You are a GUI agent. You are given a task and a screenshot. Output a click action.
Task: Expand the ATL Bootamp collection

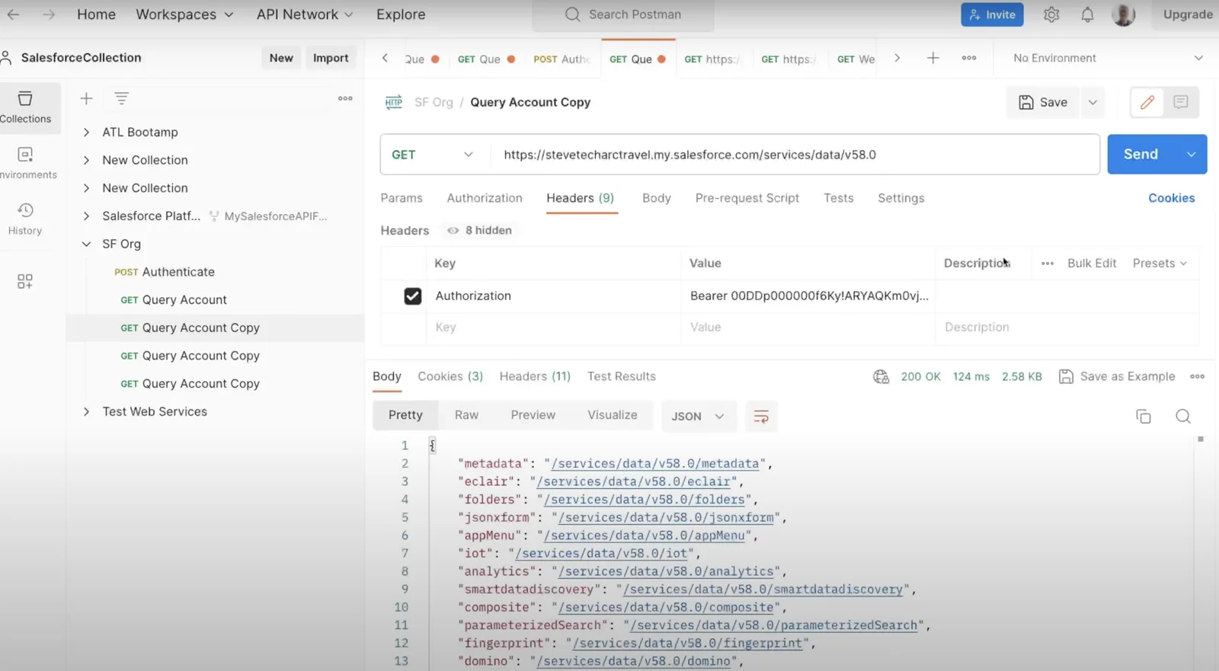pyautogui.click(x=86, y=132)
